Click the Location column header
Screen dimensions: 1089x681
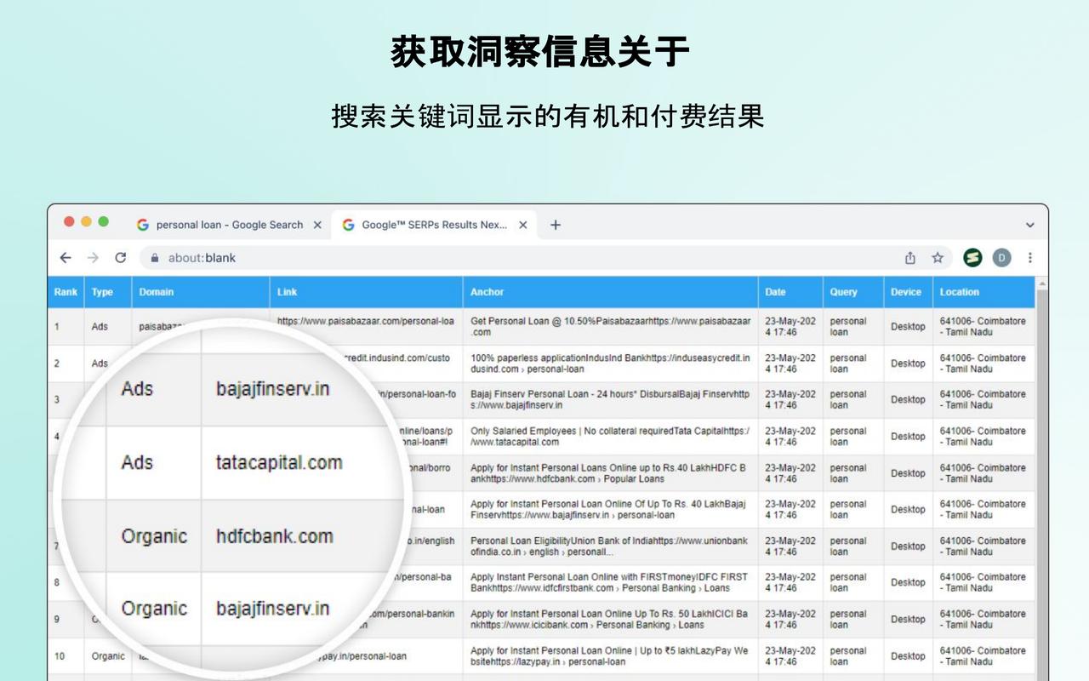(984, 292)
